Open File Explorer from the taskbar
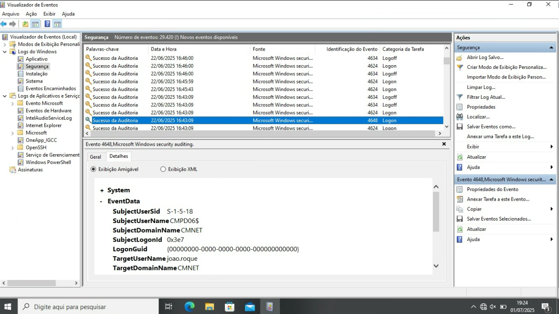The image size is (559, 314). 210,307
